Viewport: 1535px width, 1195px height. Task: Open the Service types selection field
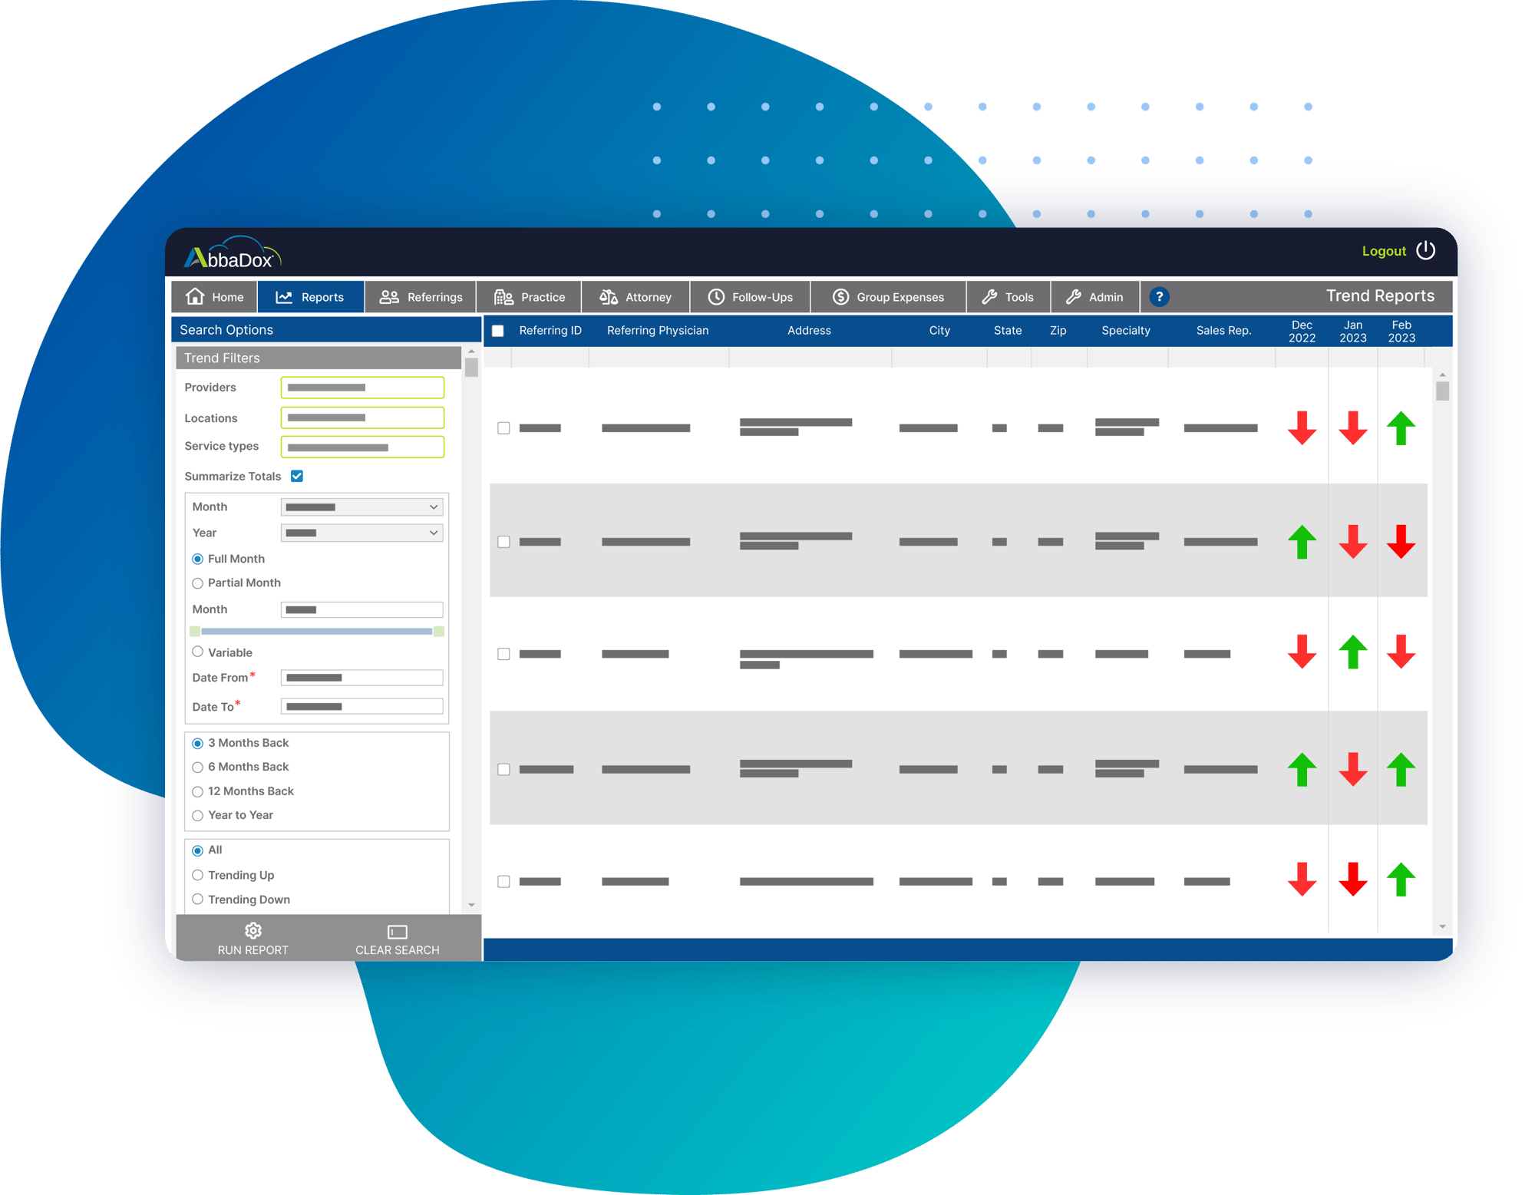(362, 447)
